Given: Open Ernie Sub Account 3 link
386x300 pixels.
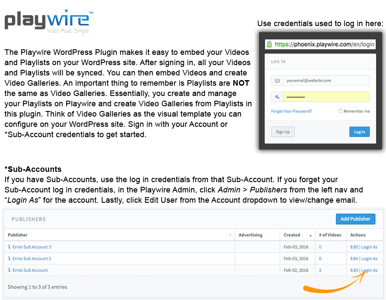Looking at the screenshot, I should point(32,247).
